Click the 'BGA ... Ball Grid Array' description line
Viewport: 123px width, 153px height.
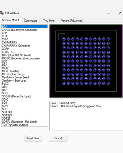coord(63,103)
